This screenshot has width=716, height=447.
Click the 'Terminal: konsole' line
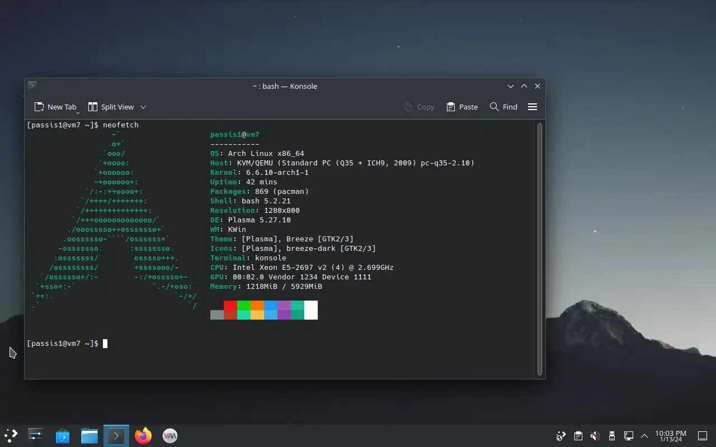click(x=248, y=258)
